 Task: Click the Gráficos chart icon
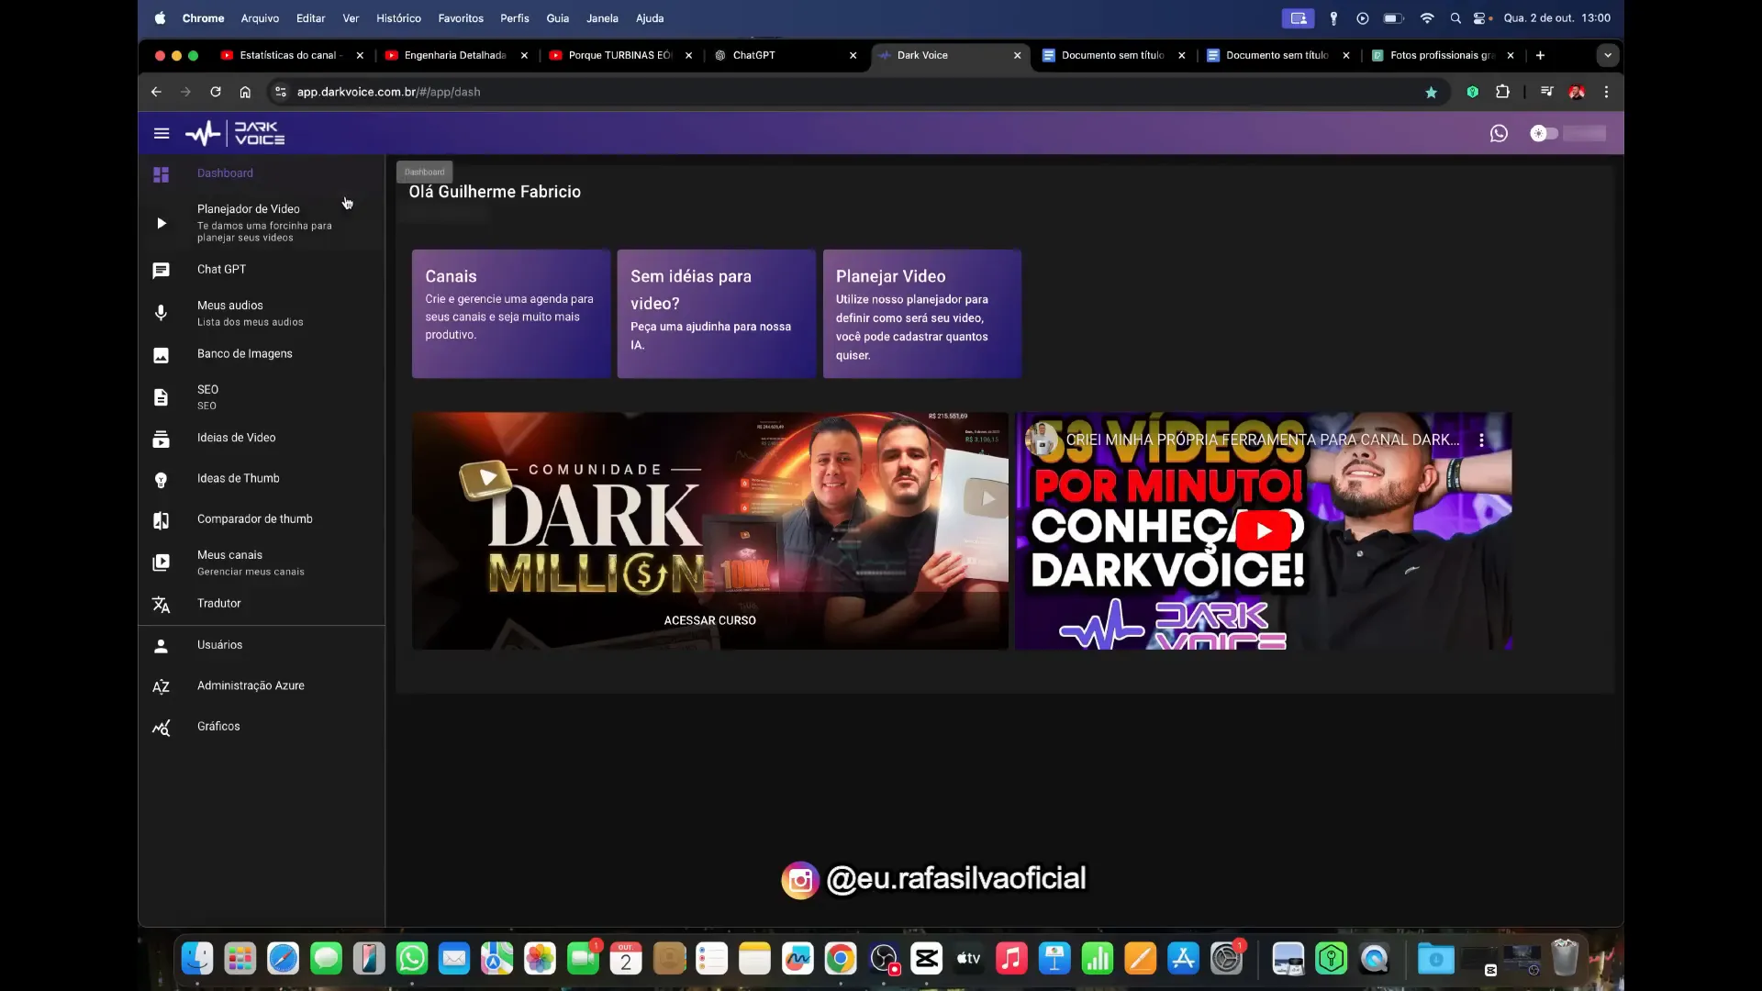(161, 728)
